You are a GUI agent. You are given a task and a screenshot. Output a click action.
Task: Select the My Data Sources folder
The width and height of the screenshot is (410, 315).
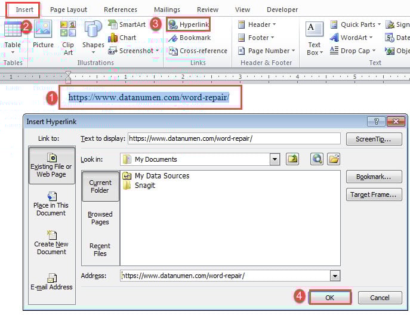(x=156, y=176)
